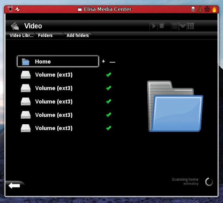Image resolution: width=223 pixels, height=203 pixels.
Task: Select the last Volume (ext3) entry
Action: tap(54, 128)
